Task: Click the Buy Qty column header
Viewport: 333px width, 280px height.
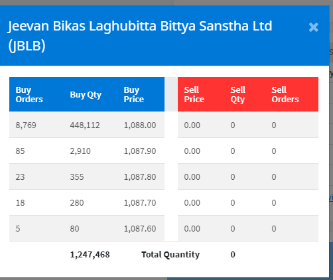Action: pyautogui.click(x=86, y=95)
